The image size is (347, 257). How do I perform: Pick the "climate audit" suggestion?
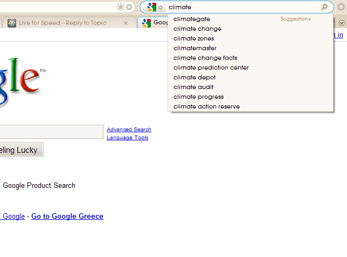tap(251, 87)
